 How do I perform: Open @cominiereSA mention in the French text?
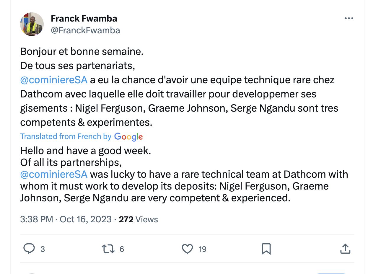tap(54, 80)
